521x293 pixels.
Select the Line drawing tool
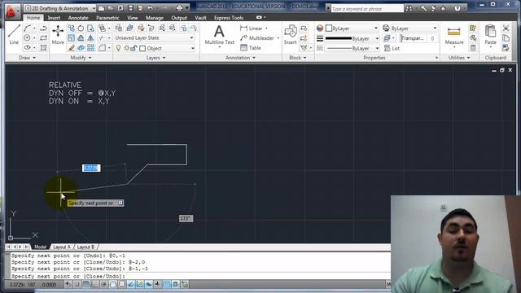click(14, 34)
